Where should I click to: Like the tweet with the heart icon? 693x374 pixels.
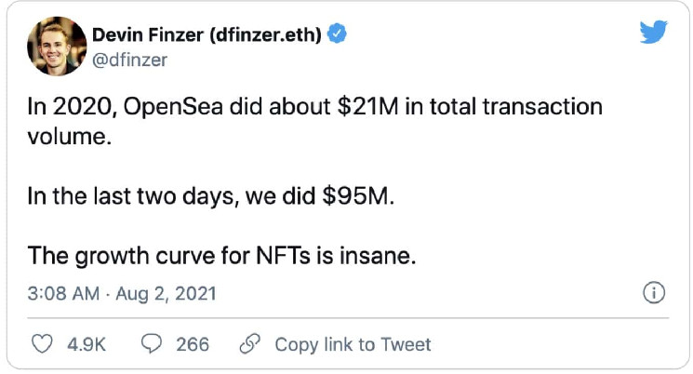[x=42, y=344]
